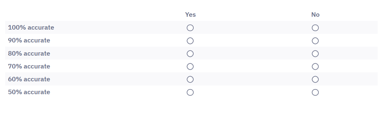Click the 50% accurate row label
The height and width of the screenshot is (113, 384).
(x=29, y=92)
